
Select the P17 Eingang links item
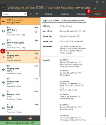click(x=20, y=83)
